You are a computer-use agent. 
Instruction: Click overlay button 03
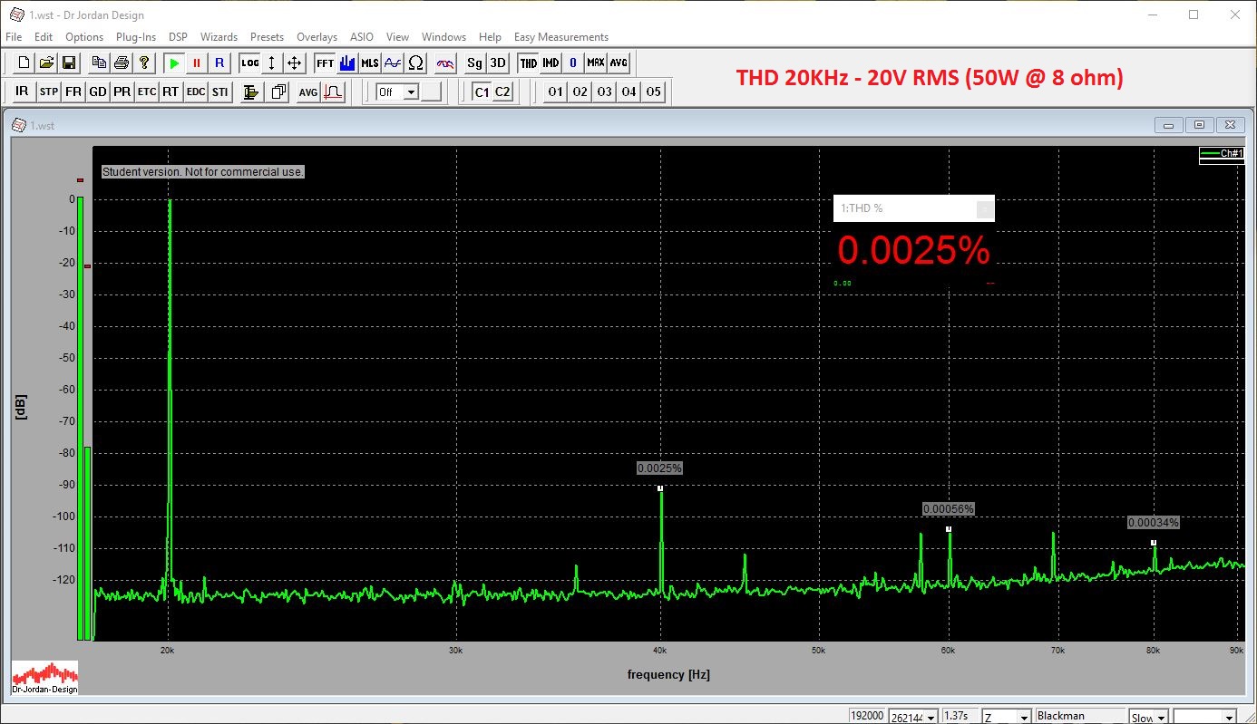[604, 92]
